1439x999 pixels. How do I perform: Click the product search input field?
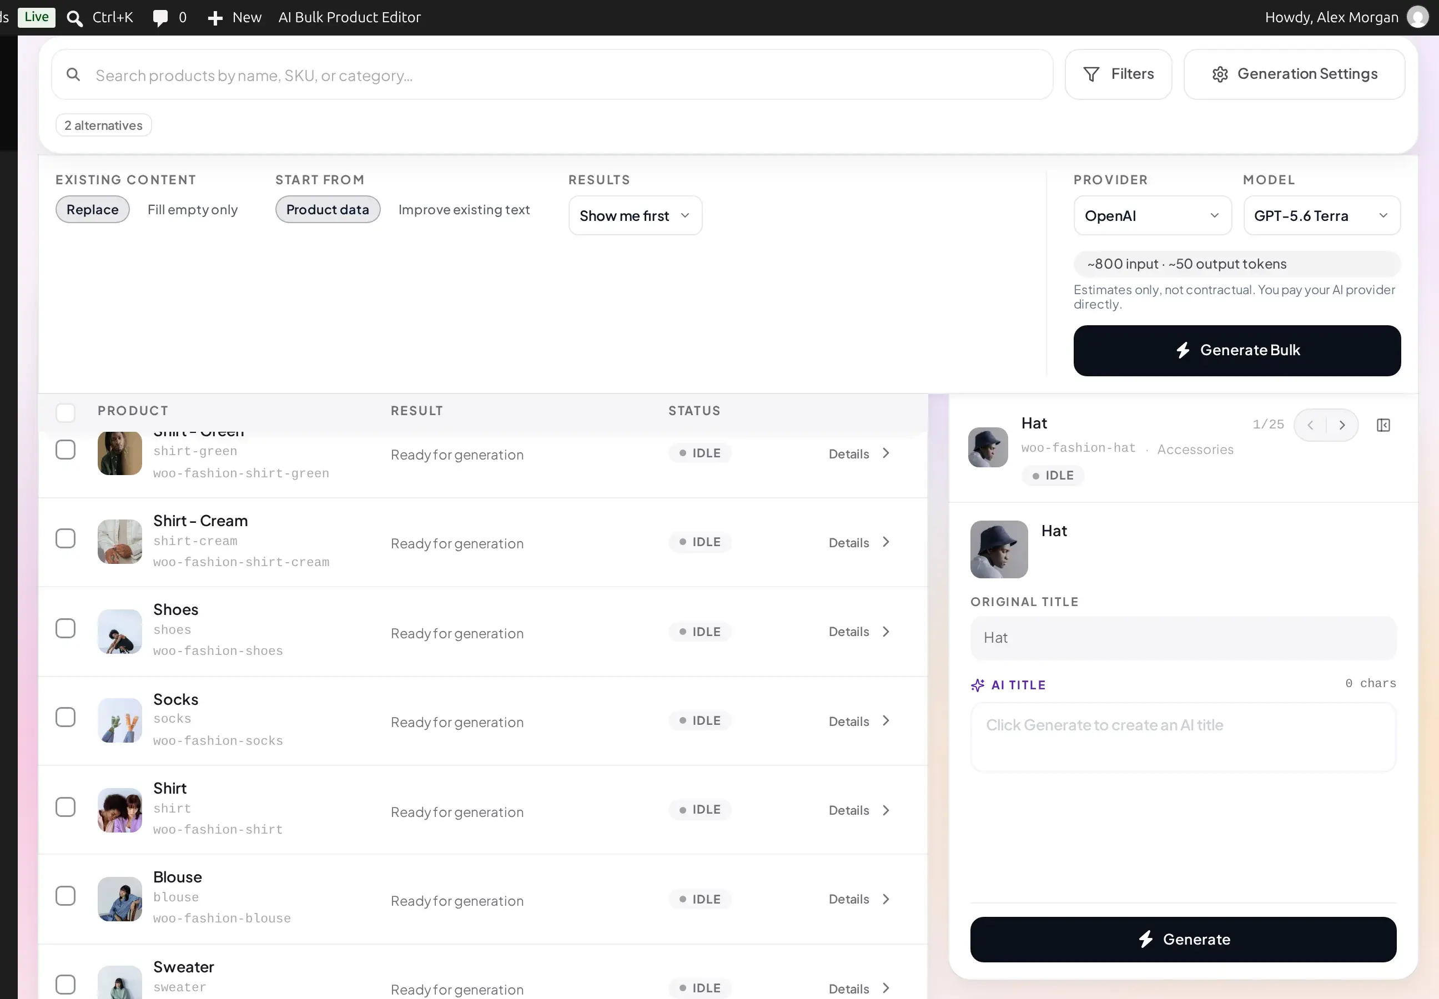click(552, 74)
